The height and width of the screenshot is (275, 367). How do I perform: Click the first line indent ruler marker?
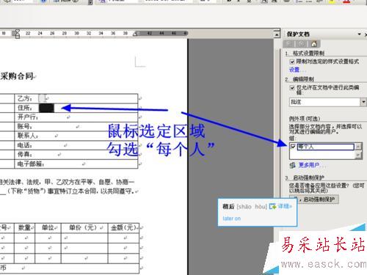click(17, 32)
